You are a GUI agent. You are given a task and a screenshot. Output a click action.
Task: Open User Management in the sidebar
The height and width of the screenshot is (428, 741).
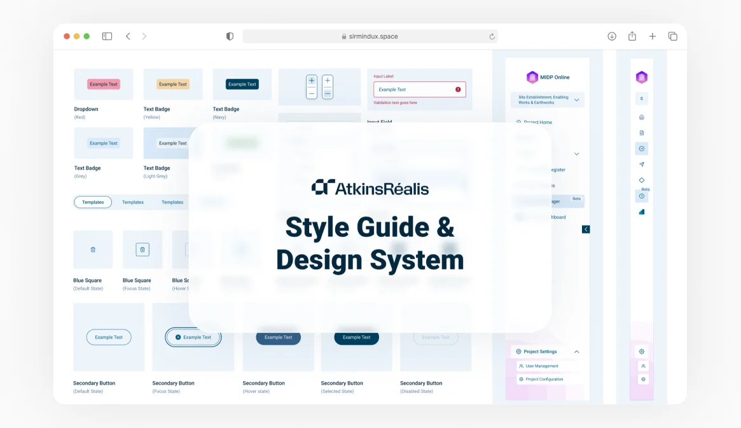542,366
